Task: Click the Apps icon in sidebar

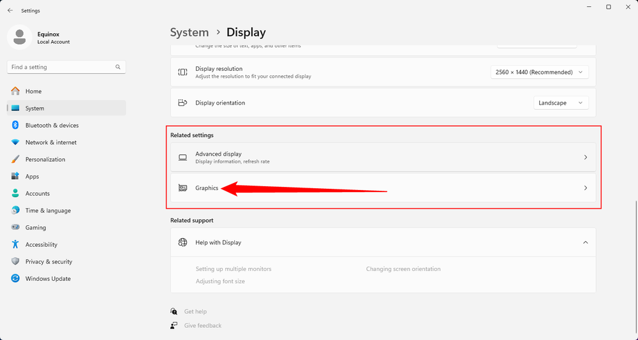Action: tap(15, 177)
